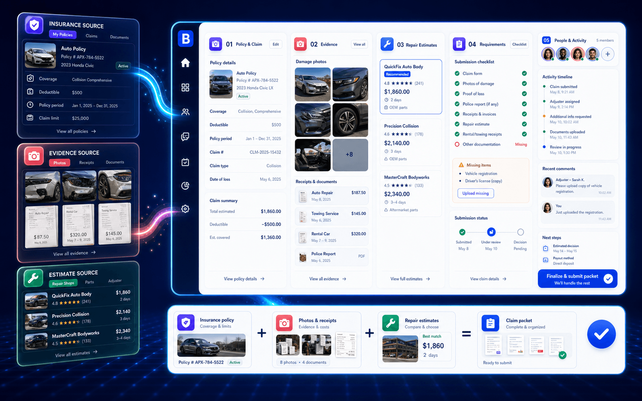Viewport: 642px width, 401px height.
Task: Click the Submitted progress step marker
Action: 462,232
